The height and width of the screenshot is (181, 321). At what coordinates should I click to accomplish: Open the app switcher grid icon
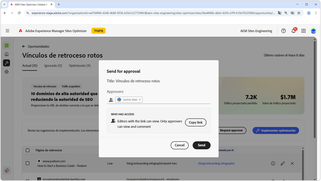pyautogui.click(x=303, y=31)
